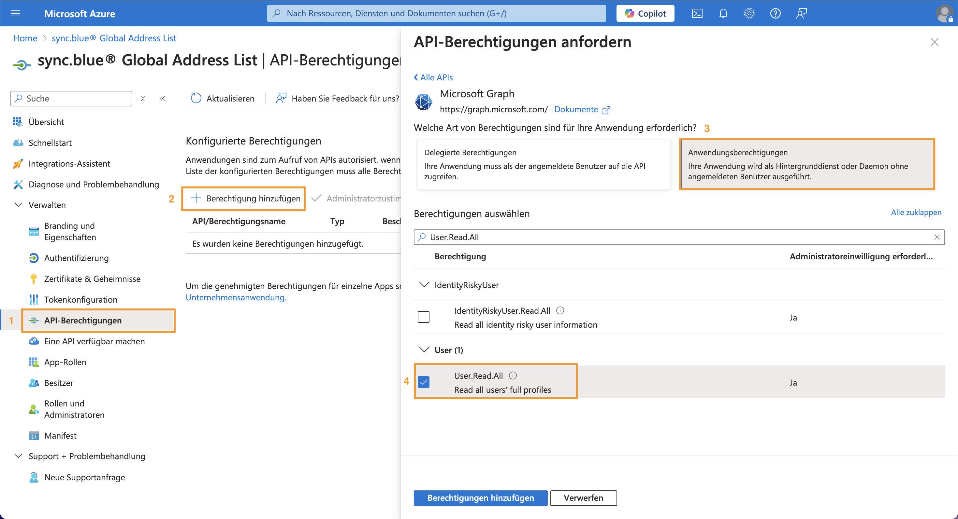Screen dimensions: 958x519
Task: Open Rollen und Administratoren
Action: (x=74, y=409)
